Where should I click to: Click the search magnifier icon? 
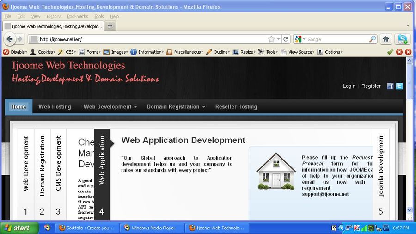(373, 39)
